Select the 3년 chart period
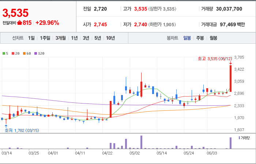This screenshot has width=256, height=164. [86, 38]
